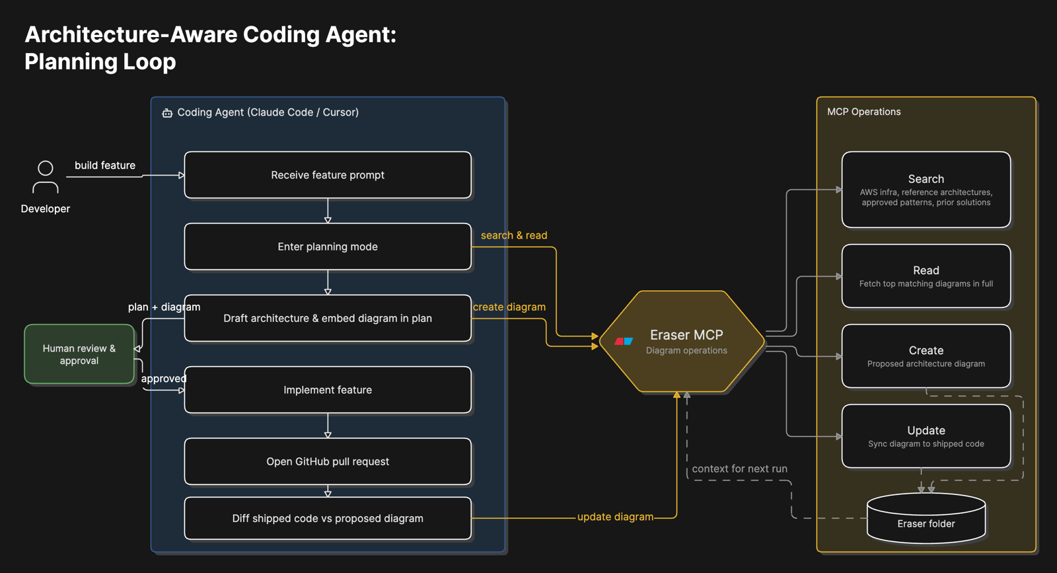This screenshot has height=573, width=1057.
Task: Click the 'update diagram' connector label
Action: click(615, 517)
